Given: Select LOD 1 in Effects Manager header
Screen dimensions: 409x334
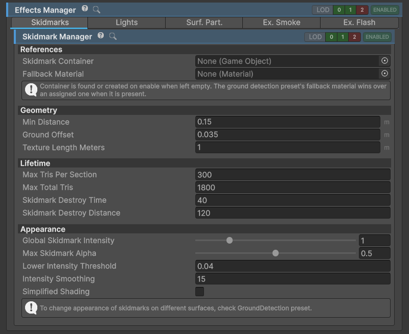Looking at the screenshot, I should coord(350,10).
